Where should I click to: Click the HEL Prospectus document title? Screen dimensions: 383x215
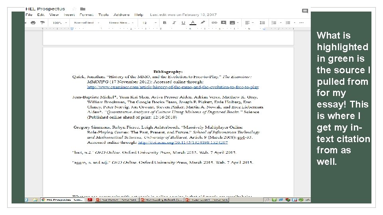[x=45, y=9]
